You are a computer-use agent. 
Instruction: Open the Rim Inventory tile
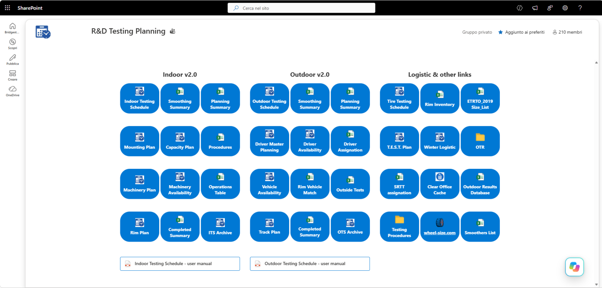[440, 98]
